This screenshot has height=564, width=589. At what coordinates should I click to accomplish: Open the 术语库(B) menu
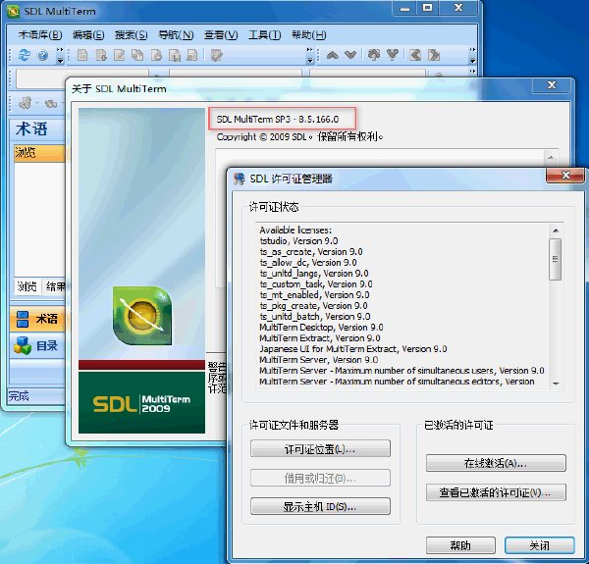tap(40, 35)
